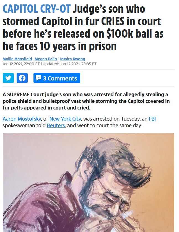This screenshot has height=232, width=179.
Task: Click the words "spokeswoman told" in the article
Action: point(24,126)
